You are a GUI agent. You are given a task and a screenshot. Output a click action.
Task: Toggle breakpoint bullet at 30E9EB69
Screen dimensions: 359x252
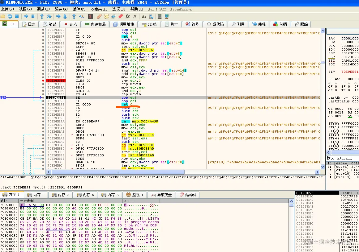43,50
